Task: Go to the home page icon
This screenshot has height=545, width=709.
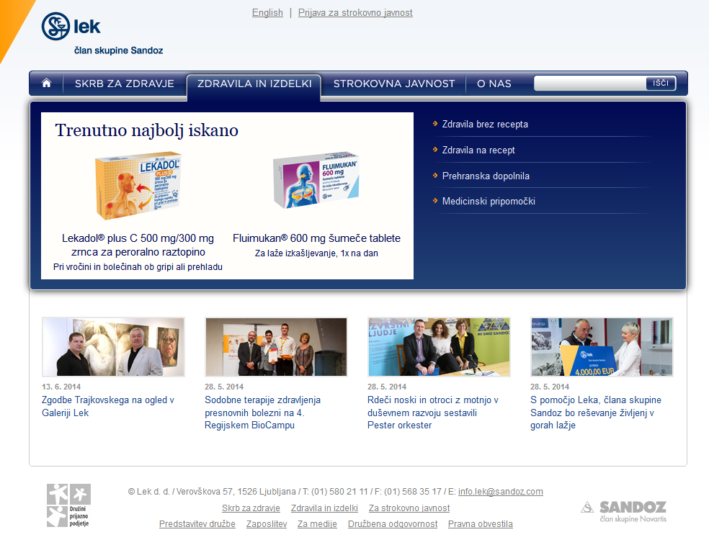Action: [x=46, y=83]
